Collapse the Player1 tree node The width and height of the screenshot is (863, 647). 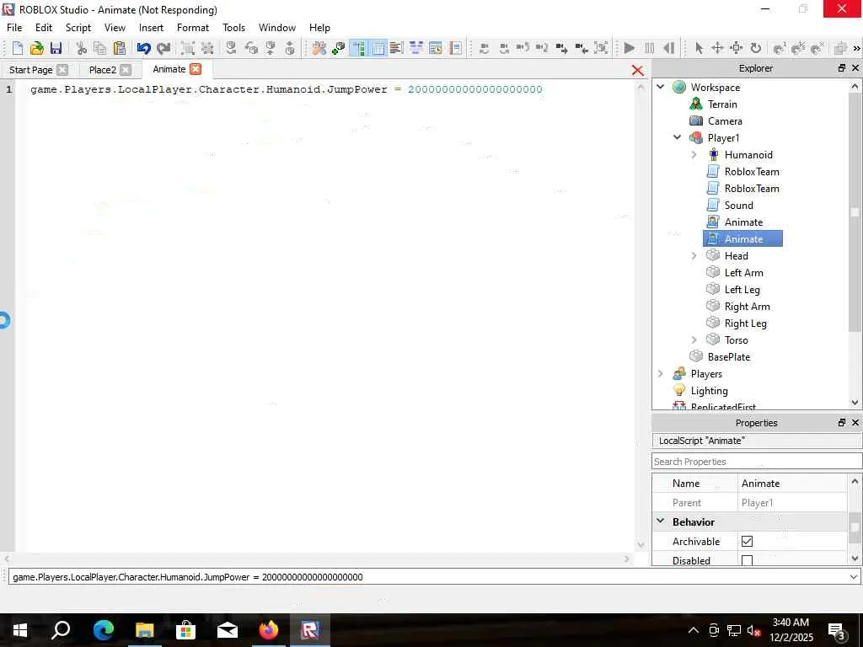pyautogui.click(x=677, y=137)
